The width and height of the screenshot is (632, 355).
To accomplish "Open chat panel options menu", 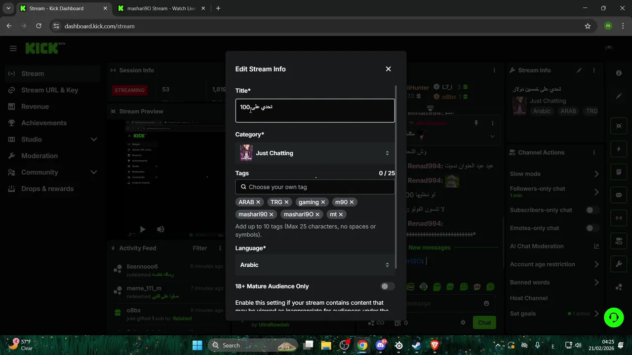I will pyautogui.click(x=494, y=71).
